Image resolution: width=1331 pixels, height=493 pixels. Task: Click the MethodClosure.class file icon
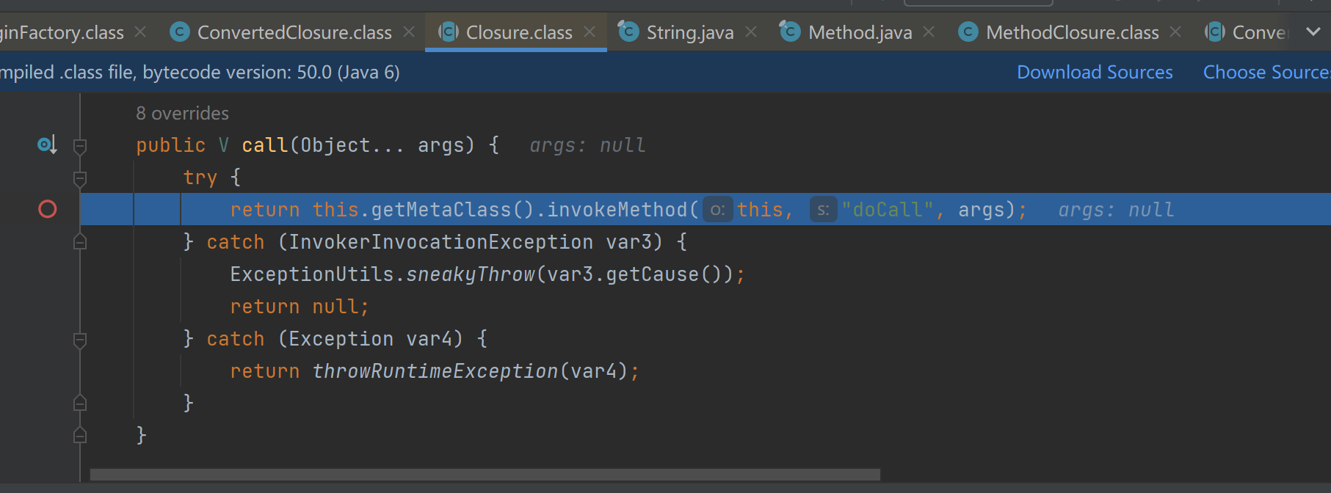tap(968, 32)
